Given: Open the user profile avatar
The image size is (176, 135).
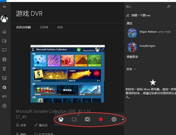Looking at the screenshot, I should tap(4, 19).
